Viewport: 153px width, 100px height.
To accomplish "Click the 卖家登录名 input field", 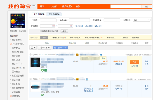I will (112, 20).
